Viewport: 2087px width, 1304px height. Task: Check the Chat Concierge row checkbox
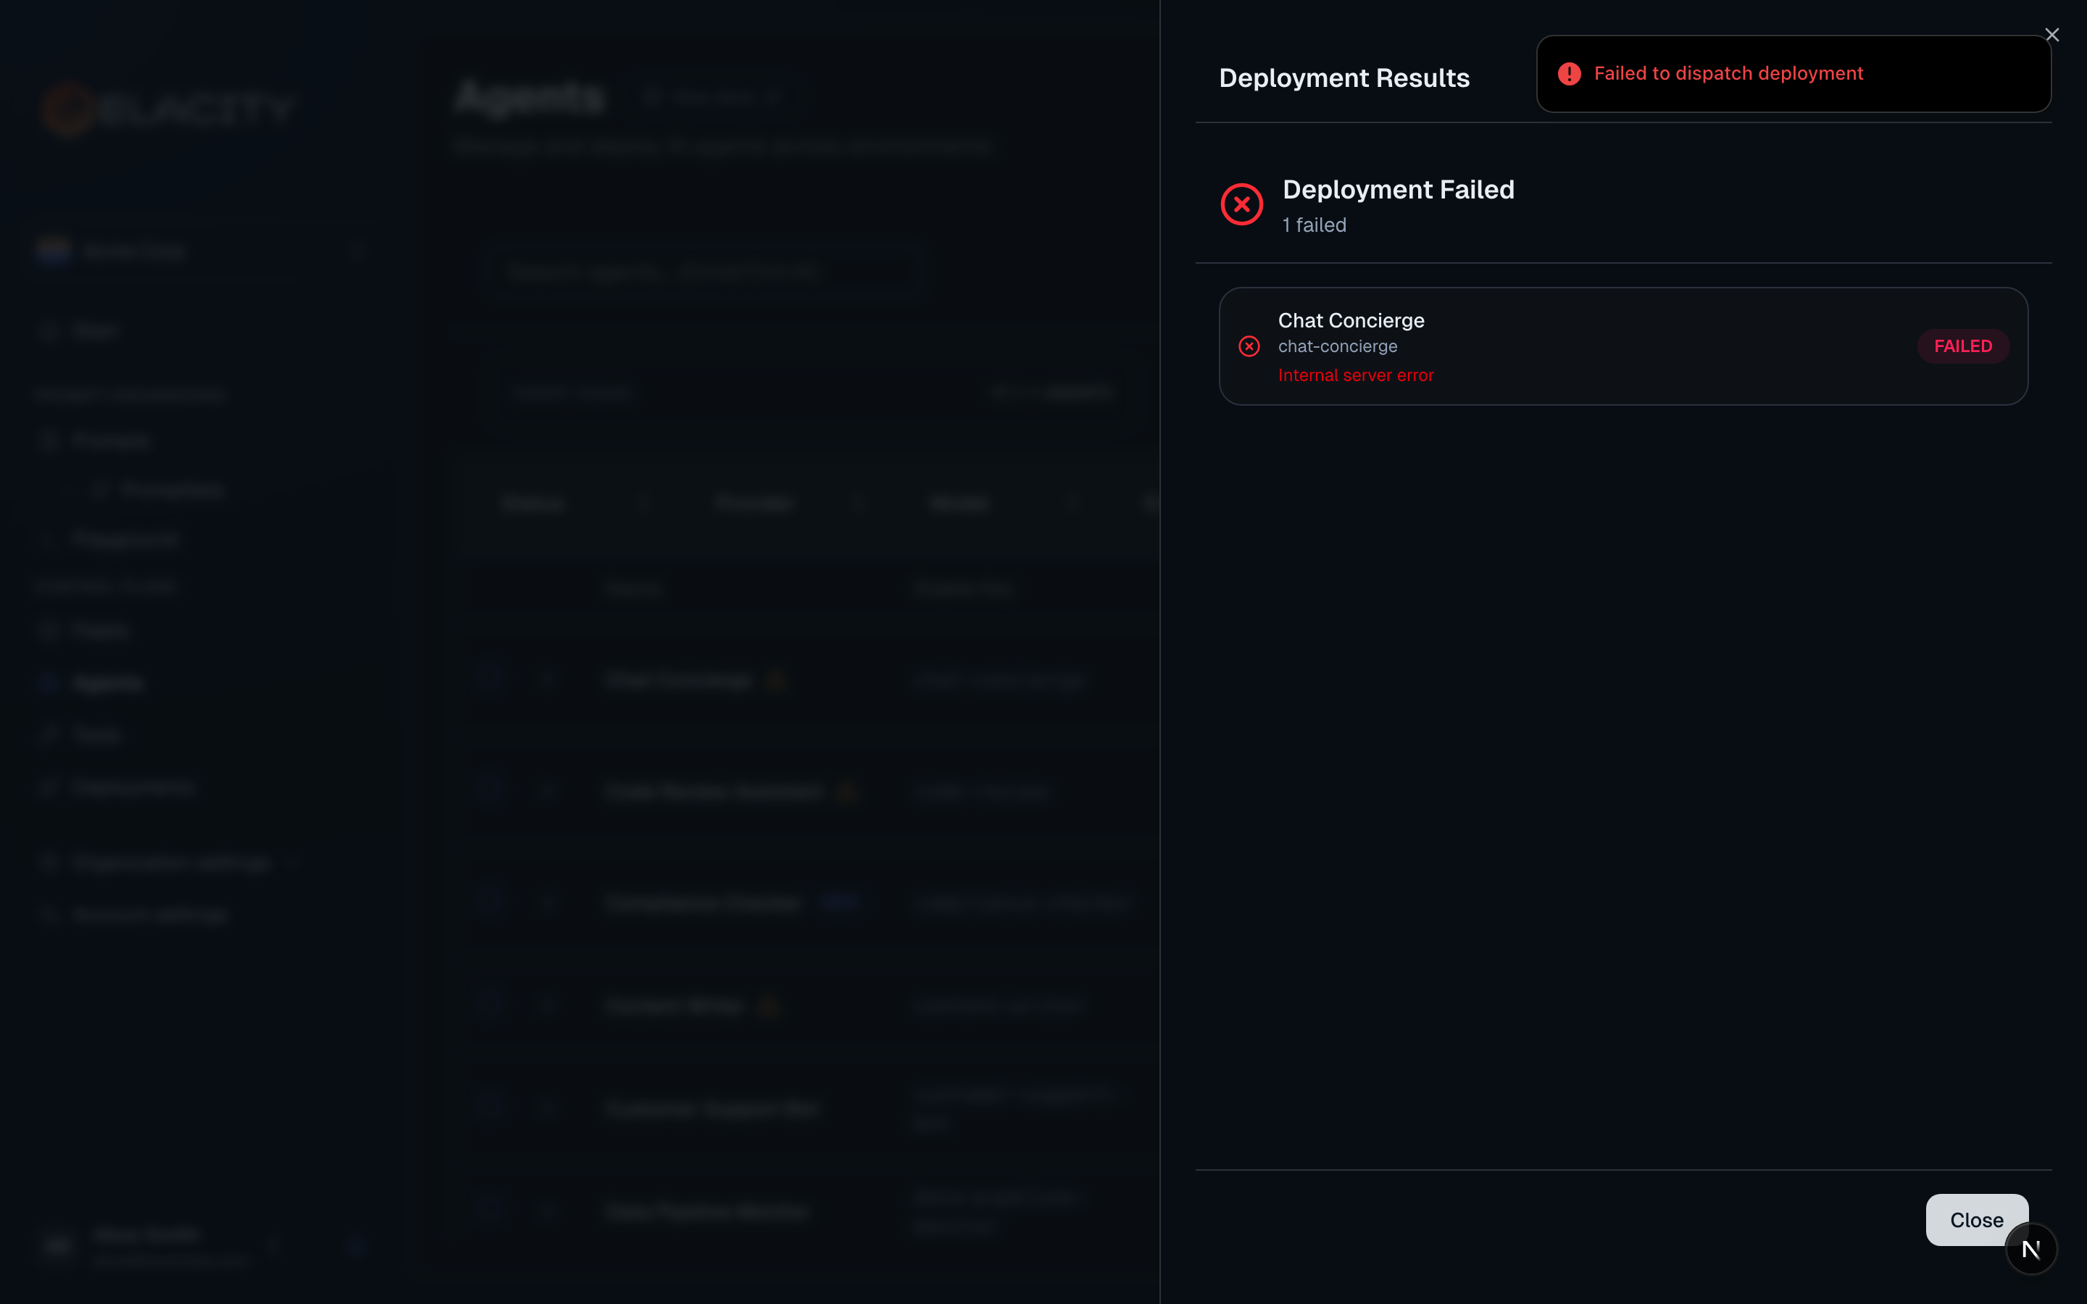491,679
